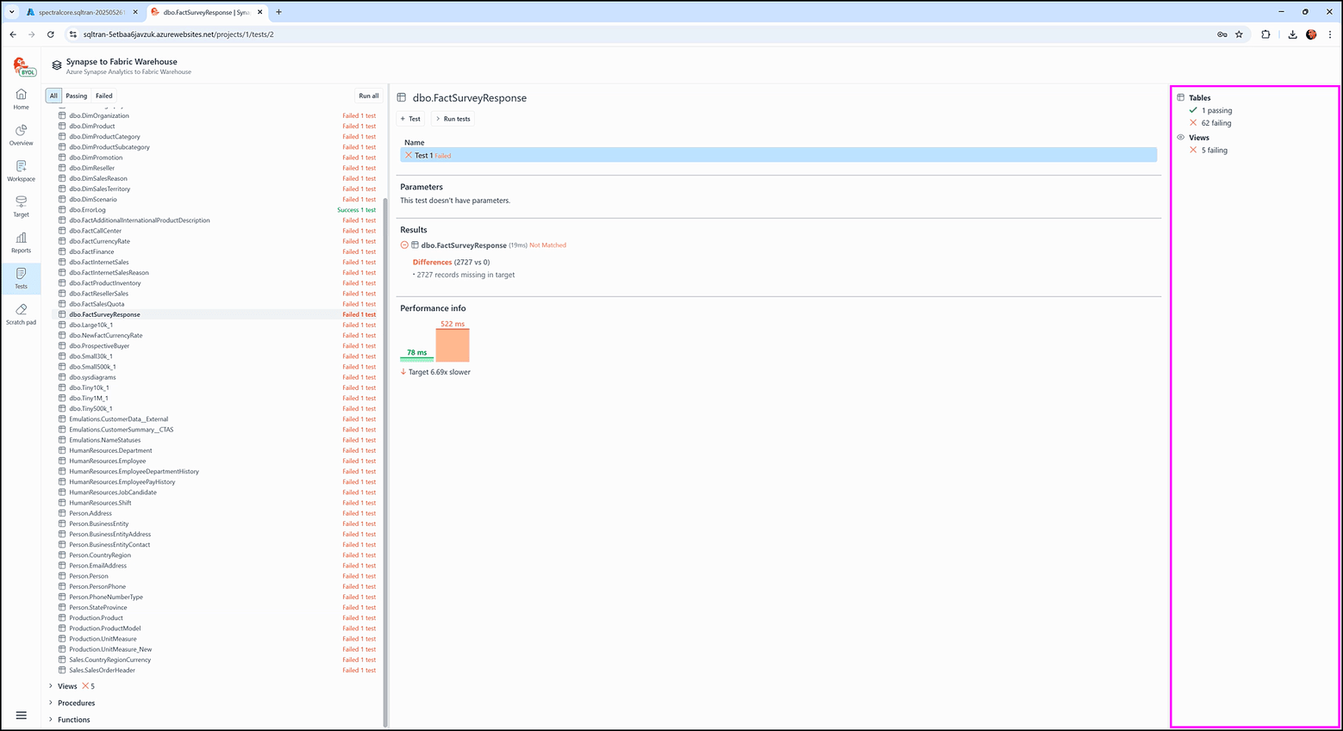
Task: Click Run tests for dbo.FactSurveyResponse
Action: (453, 119)
